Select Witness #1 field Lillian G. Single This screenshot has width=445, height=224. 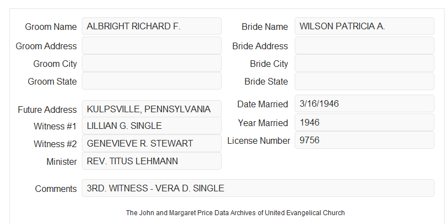coord(151,126)
